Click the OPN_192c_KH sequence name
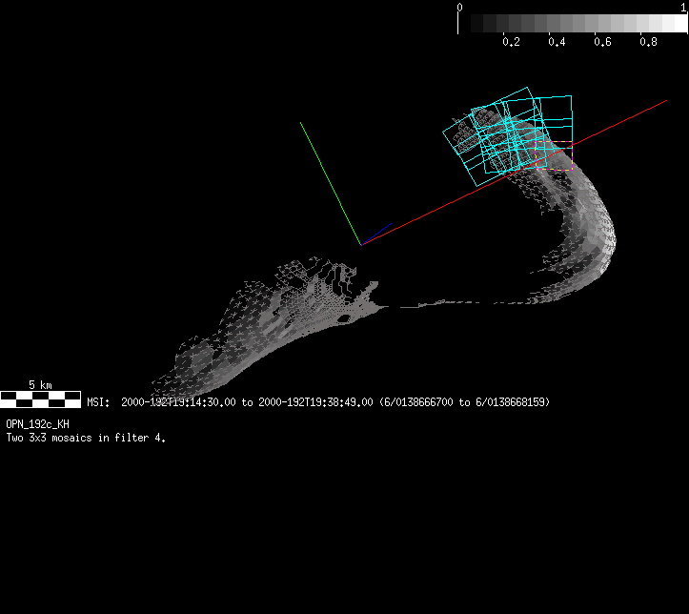The width and height of the screenshot is (689, 614). click(37, 424)
